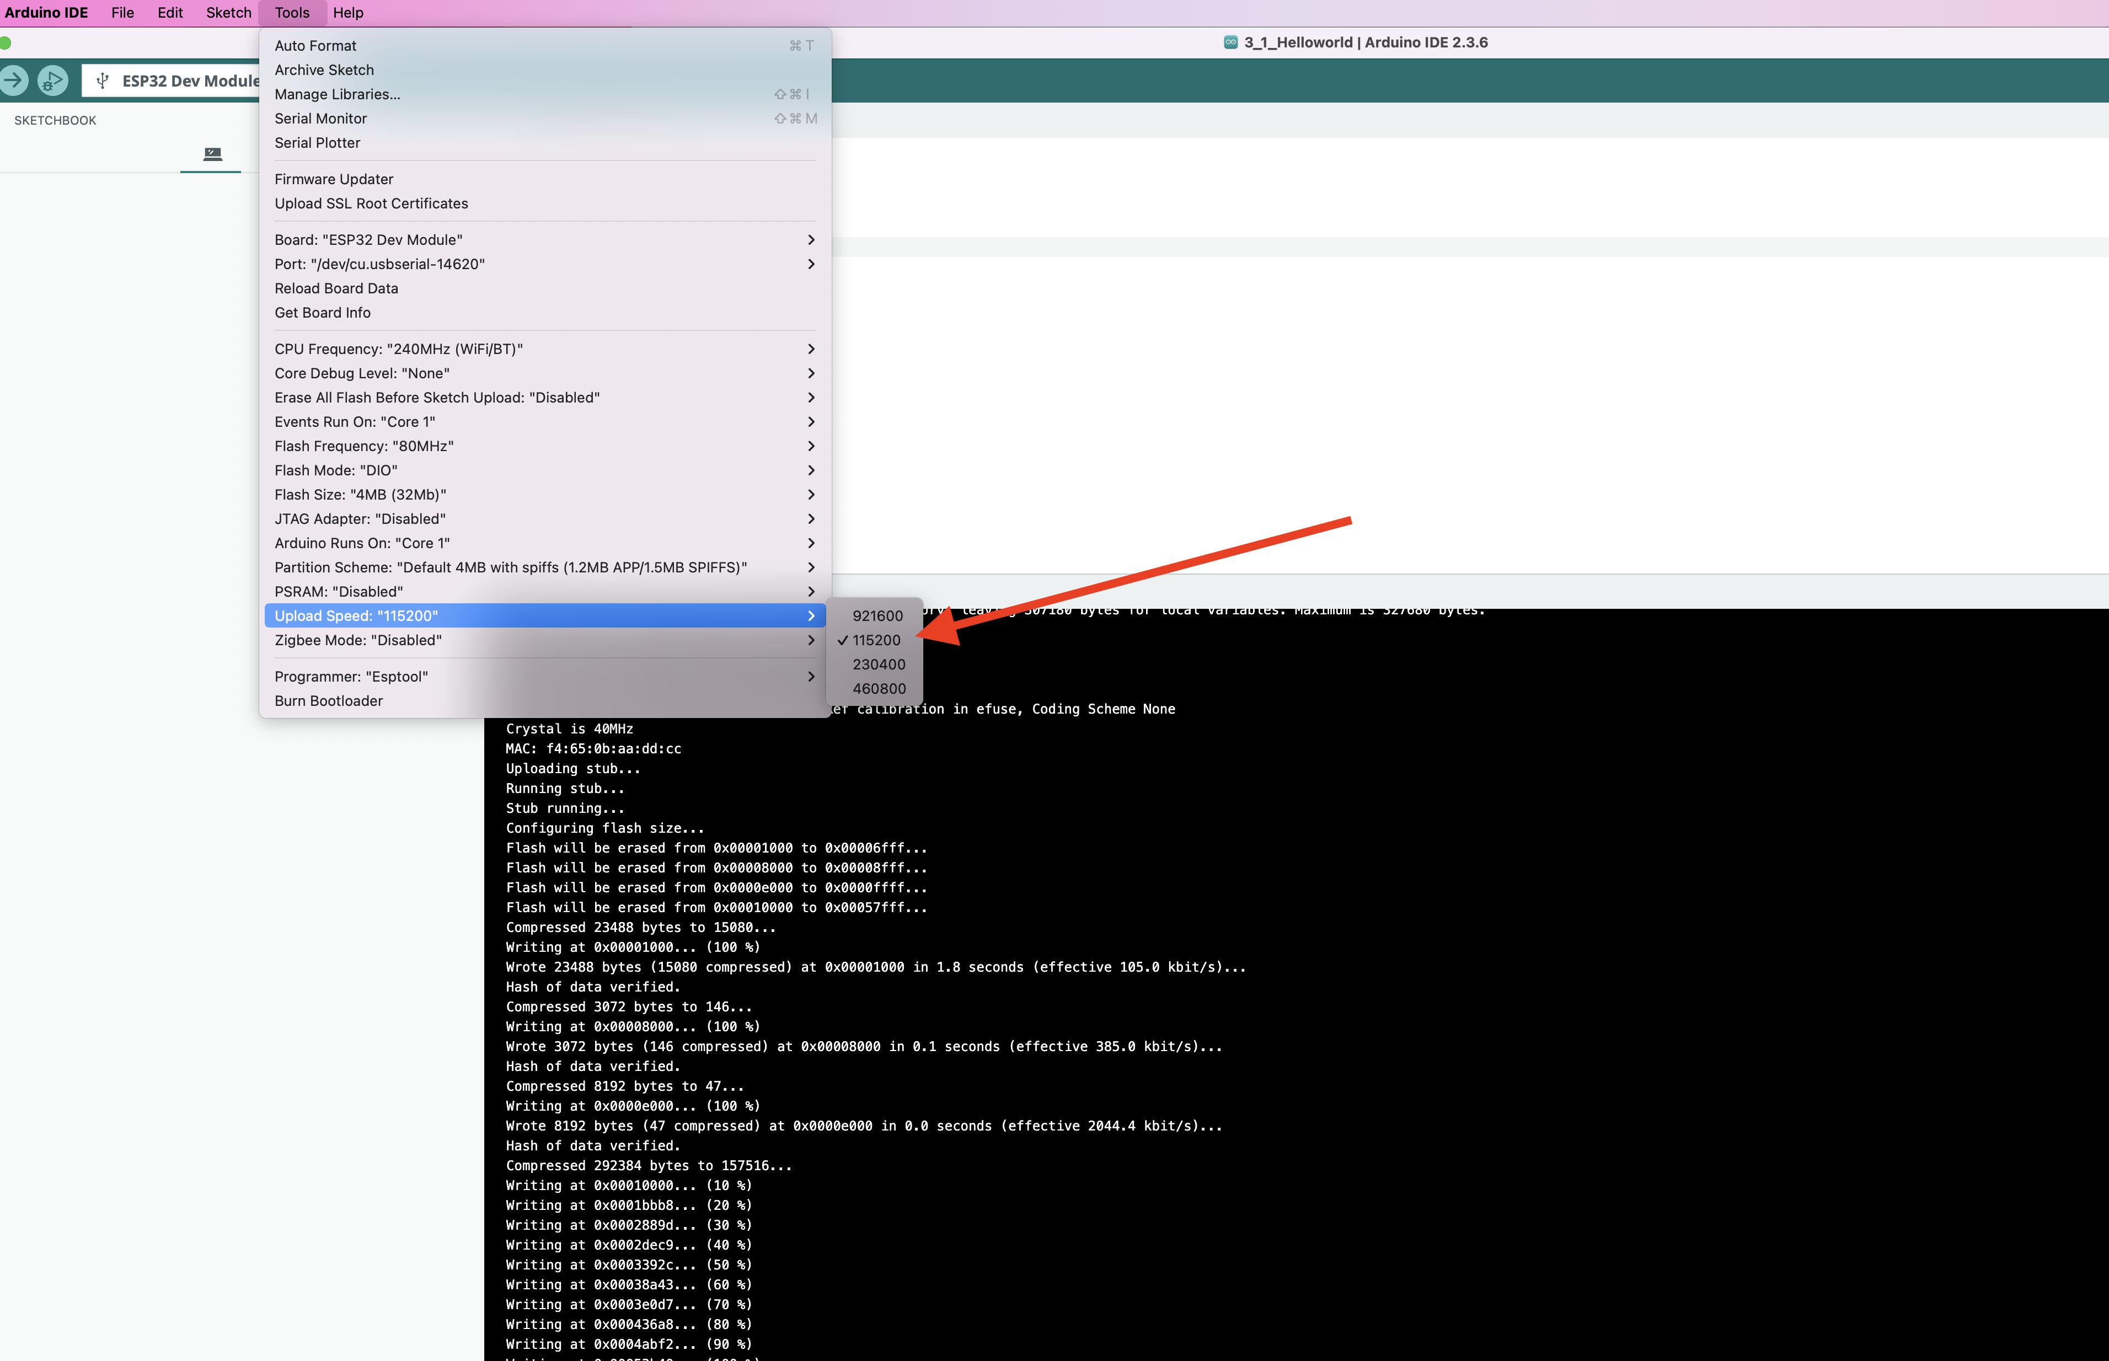Click the green window zoom button
Screen dimensions: 2109x1361
(x=4, y=42)
